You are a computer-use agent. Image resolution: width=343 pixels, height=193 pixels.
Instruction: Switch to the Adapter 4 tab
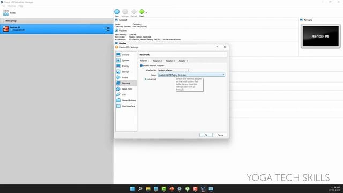(183, 61)
